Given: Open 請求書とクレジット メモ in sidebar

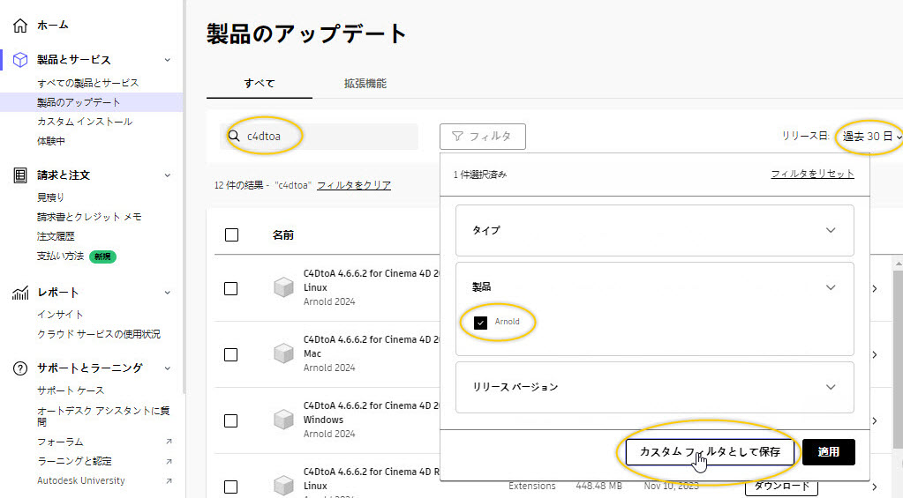Looking at the screenshot, I should (x=89, y=217).
